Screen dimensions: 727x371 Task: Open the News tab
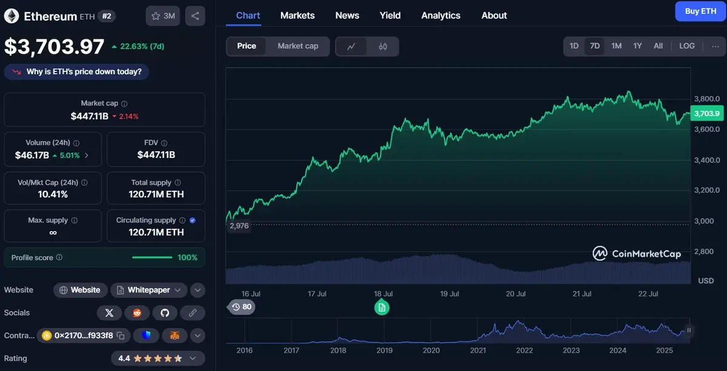click(347, 16)
